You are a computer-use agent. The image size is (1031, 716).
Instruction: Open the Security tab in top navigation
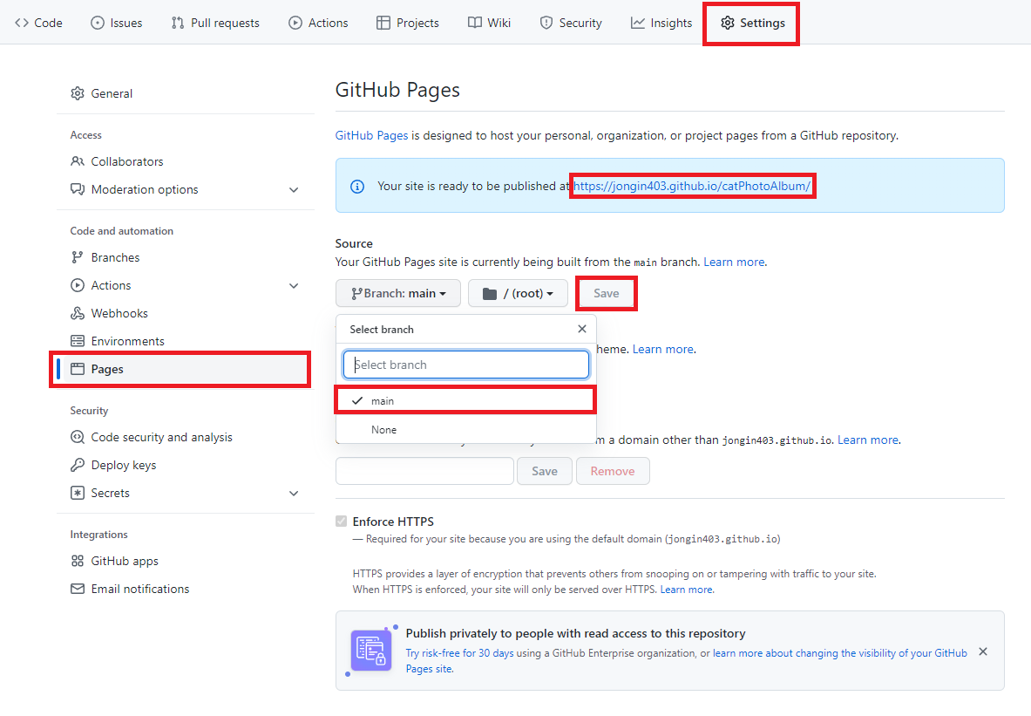[x=571, y=23]
